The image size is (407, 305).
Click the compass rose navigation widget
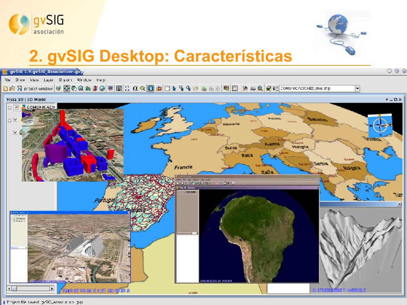pos(380,125)
